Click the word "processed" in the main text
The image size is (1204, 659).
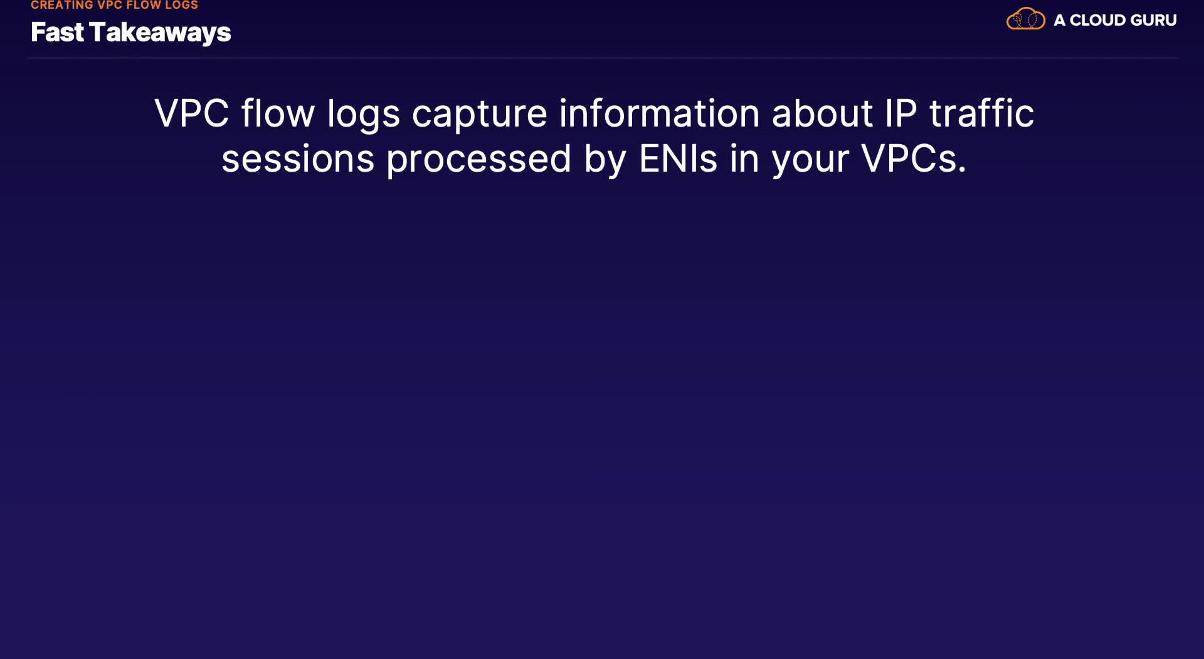[x=478, y=159]
